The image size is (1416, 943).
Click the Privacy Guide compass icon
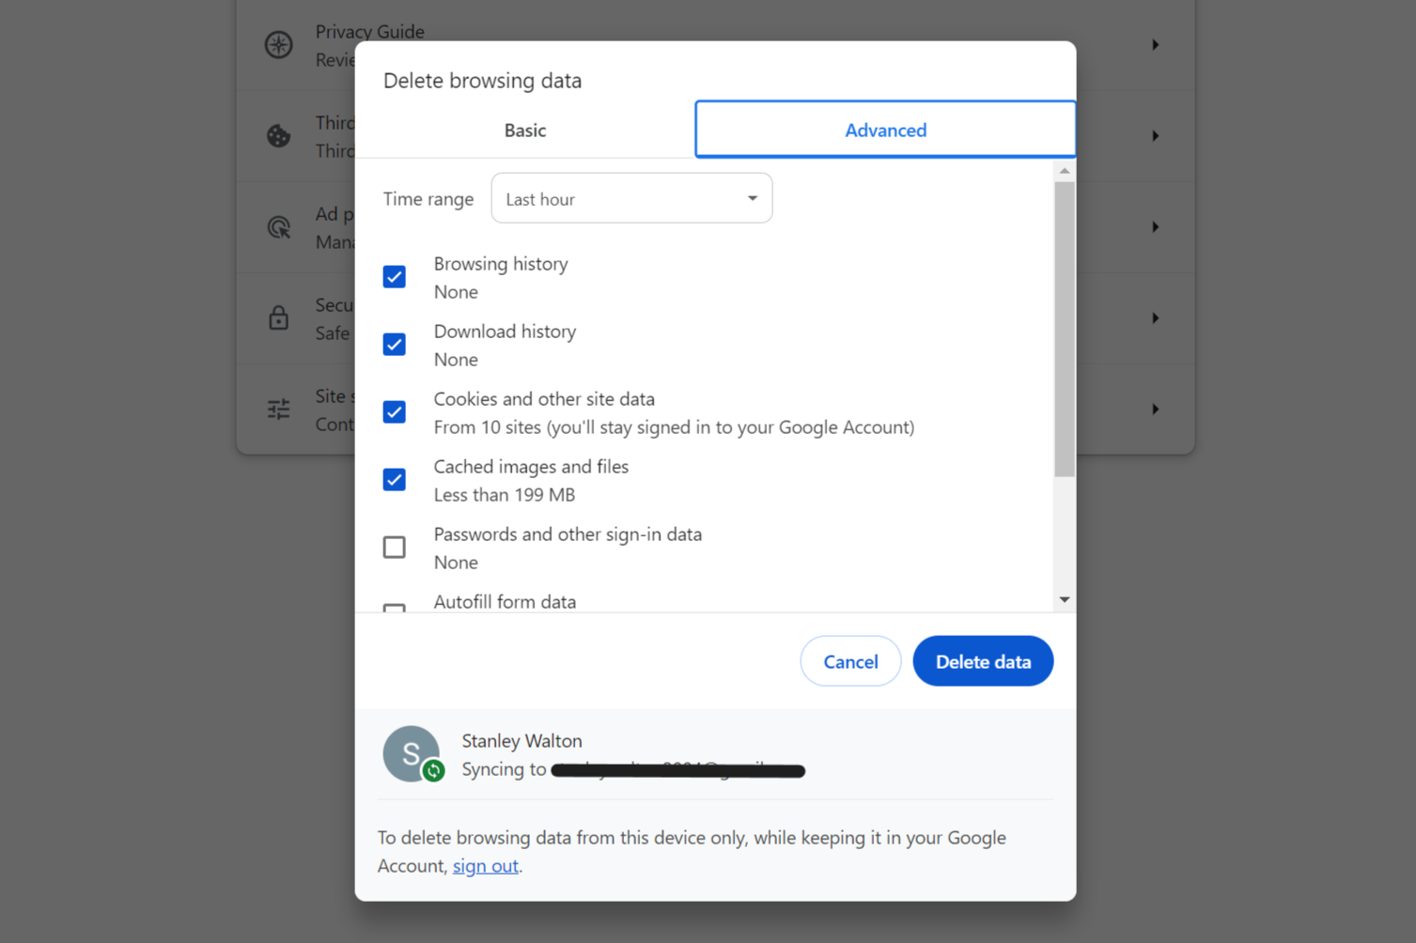coord(278,44)
